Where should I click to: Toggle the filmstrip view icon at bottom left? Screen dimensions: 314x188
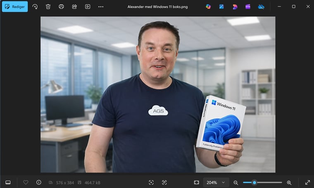tap(8, 182)
